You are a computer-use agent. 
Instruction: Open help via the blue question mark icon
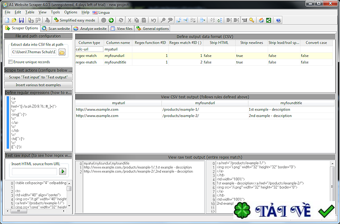(x=278, y=20)
